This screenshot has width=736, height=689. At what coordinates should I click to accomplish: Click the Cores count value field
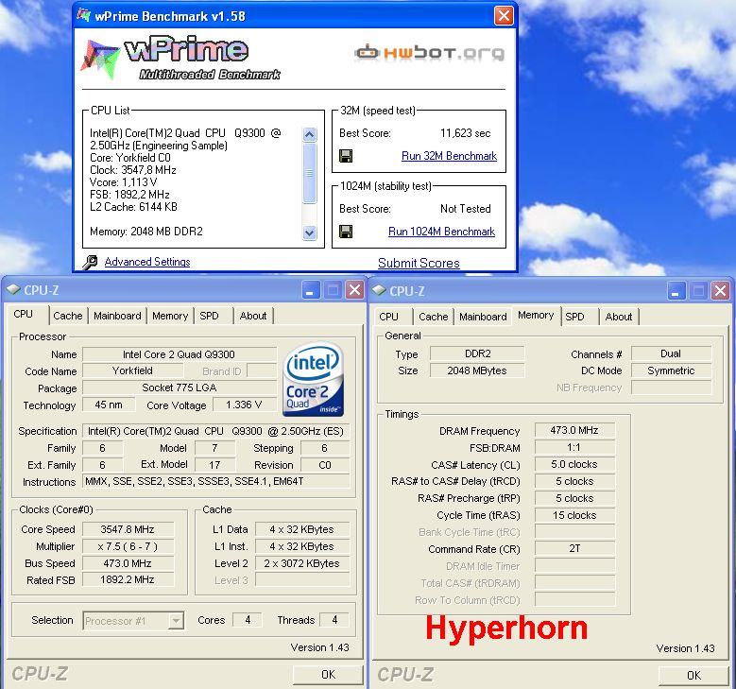pos(248,620)
